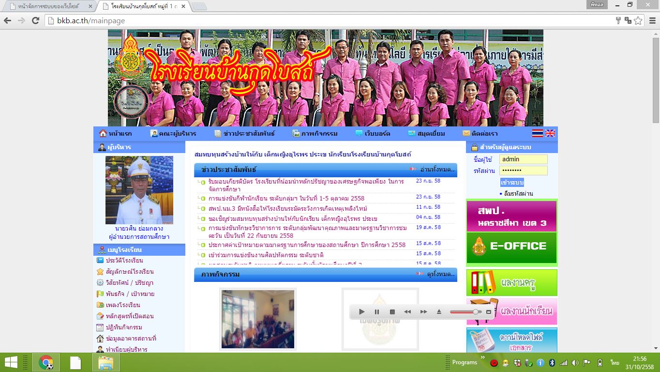Click the battery tray icon

[x=600, y=363]
